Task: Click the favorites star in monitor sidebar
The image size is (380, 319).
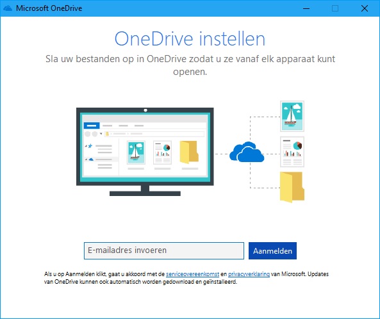Action: [90, 146]
